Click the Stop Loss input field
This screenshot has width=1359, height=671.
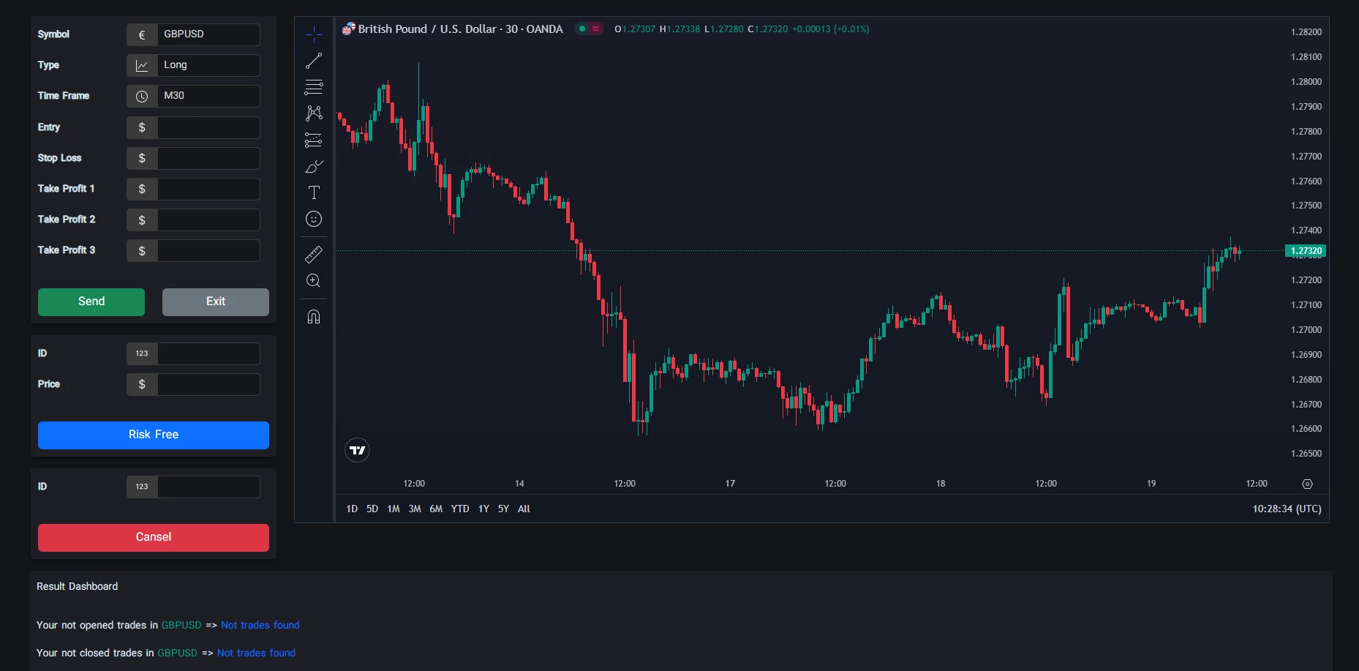[x=208, y=158]
